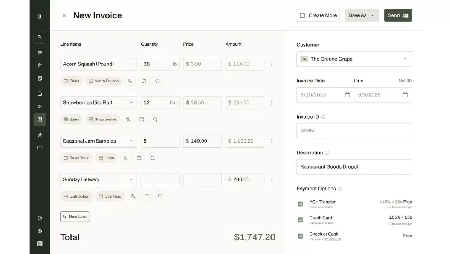Open the help question-mark icon in sidebar
The width and height of the screenshot is (452, 254).
40,218
